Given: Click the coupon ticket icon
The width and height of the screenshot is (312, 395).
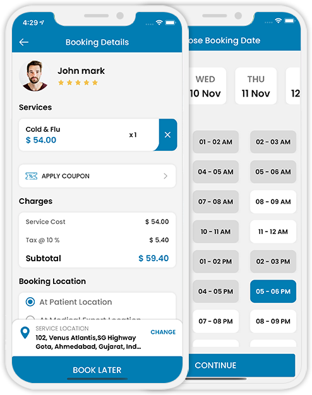Looking at the screenshot, I should point(32,176).
